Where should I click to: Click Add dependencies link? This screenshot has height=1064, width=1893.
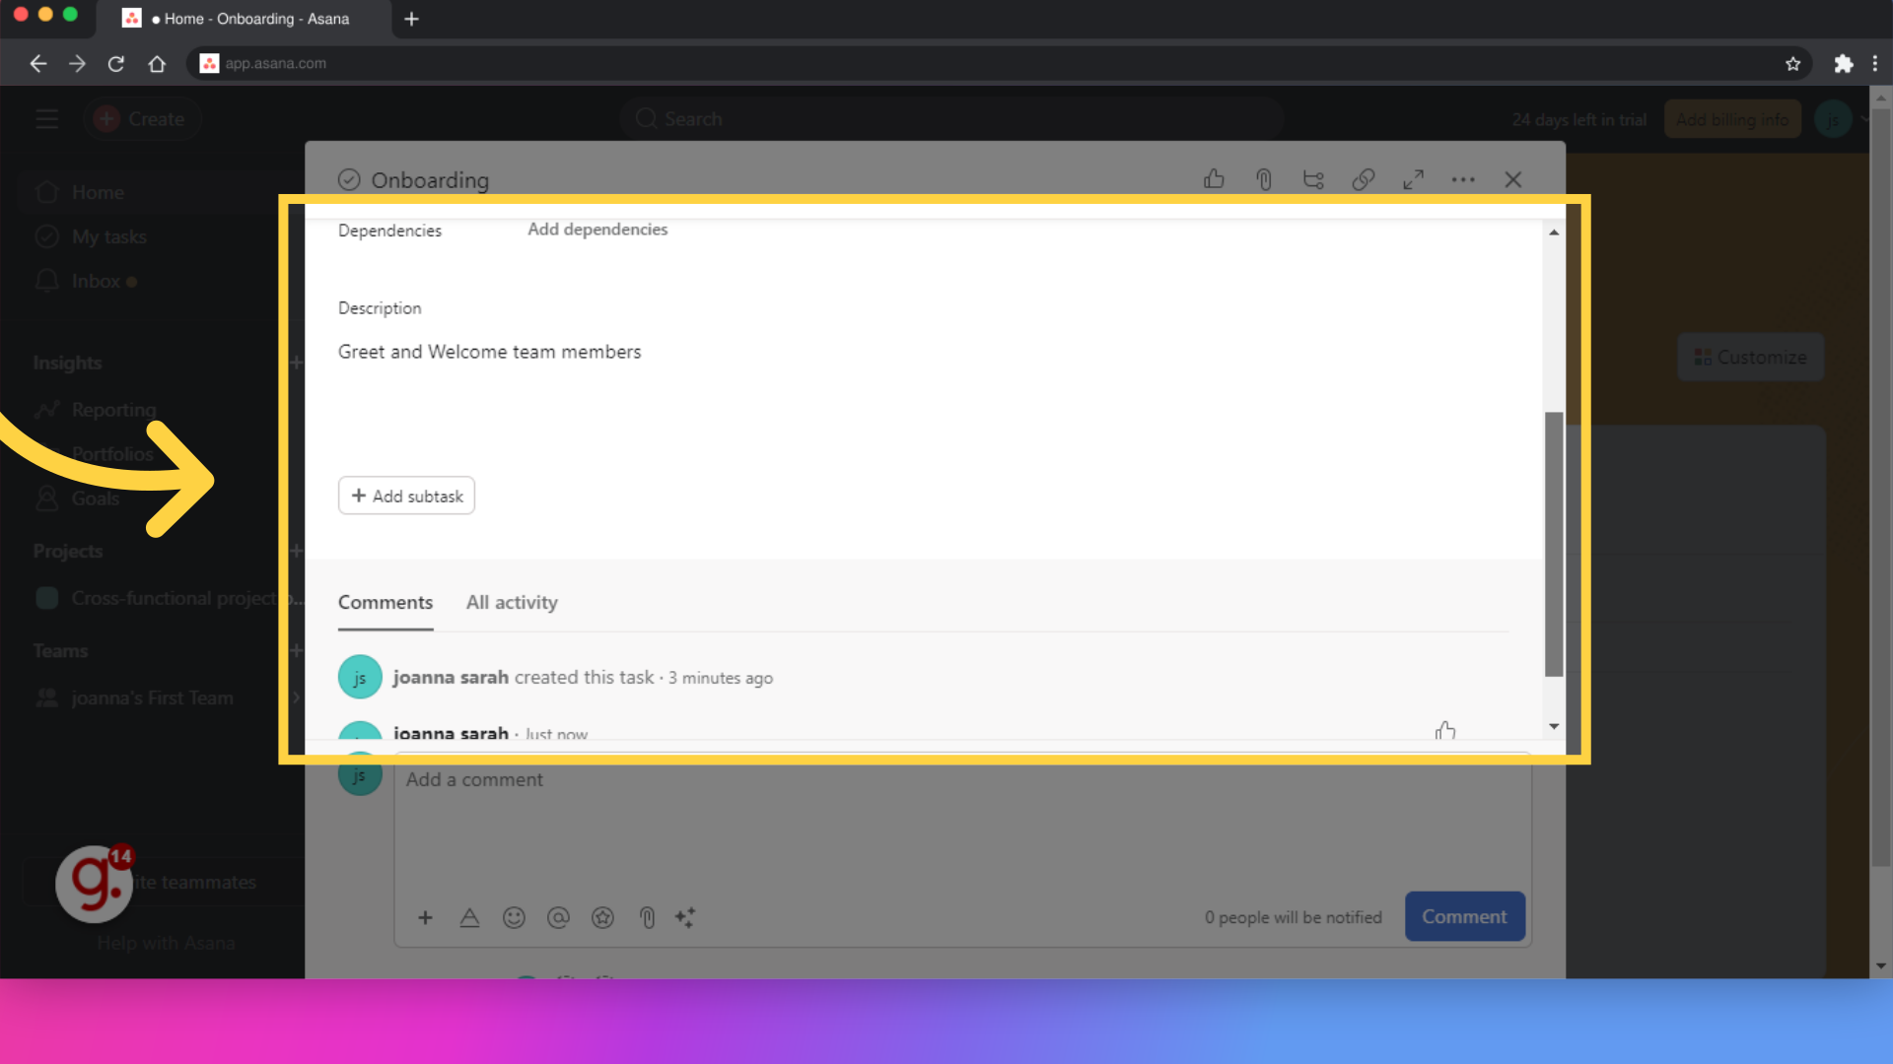[596, 229]
